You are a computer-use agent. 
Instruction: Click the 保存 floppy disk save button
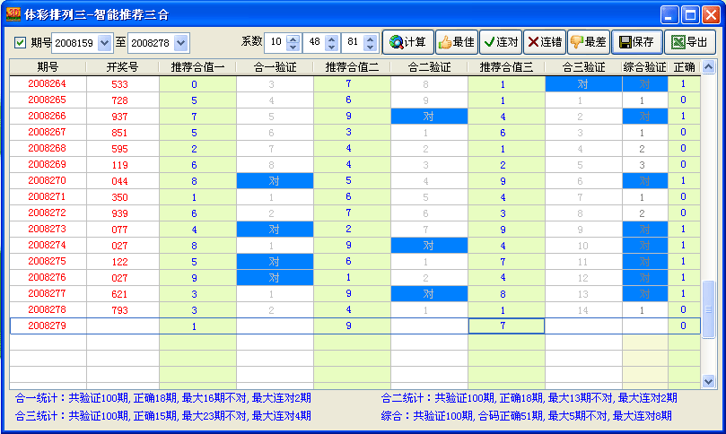coord(636,42)
